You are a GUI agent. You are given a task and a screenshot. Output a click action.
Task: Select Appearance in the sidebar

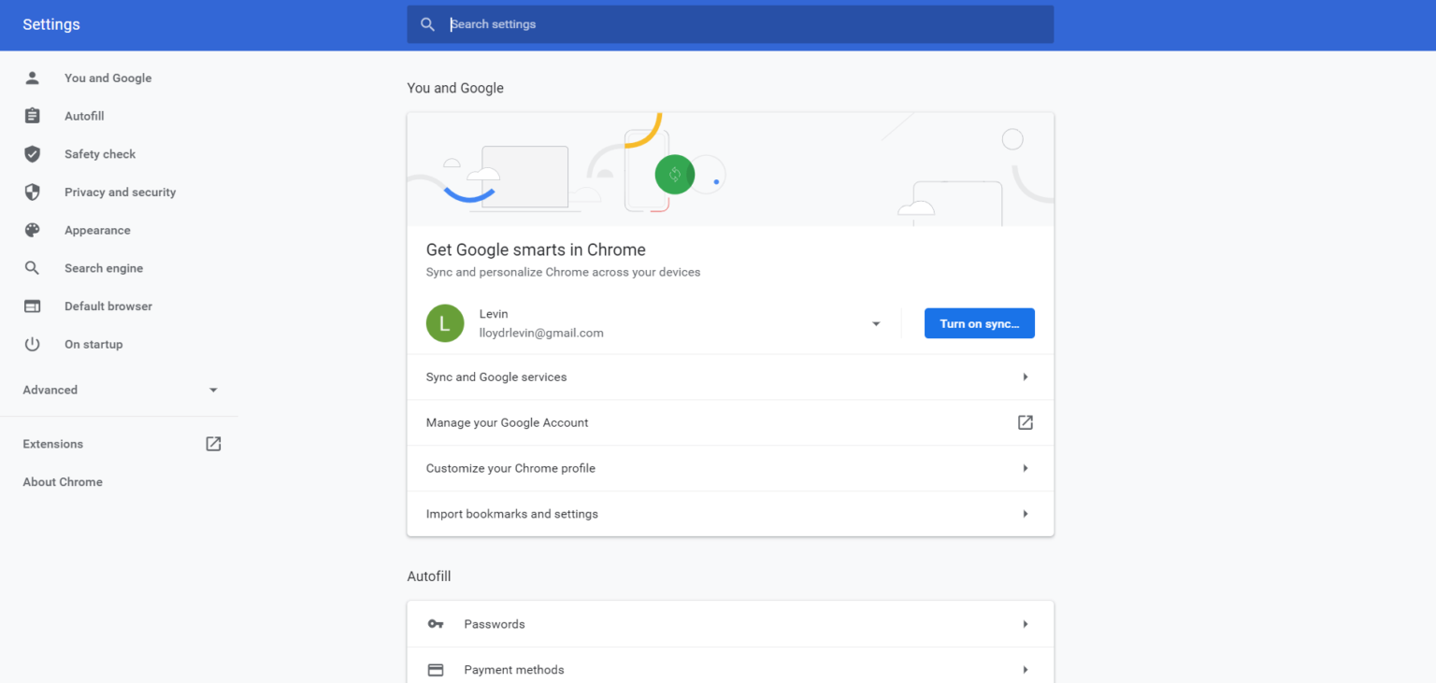click(x=97, y=231)
